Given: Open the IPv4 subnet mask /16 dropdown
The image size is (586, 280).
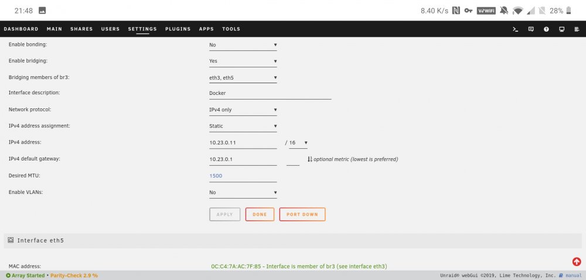Looking at the screenshot, I should coord(298,143).
